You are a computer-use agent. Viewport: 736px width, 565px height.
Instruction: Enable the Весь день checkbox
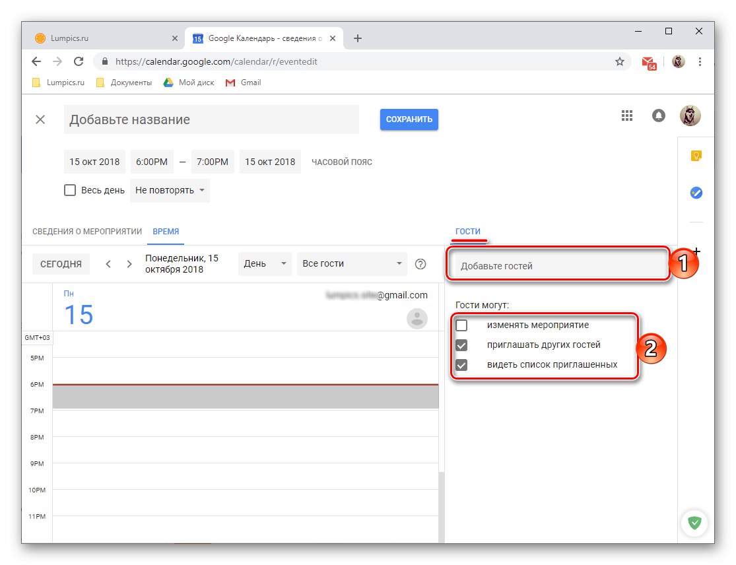coord(70,189)
